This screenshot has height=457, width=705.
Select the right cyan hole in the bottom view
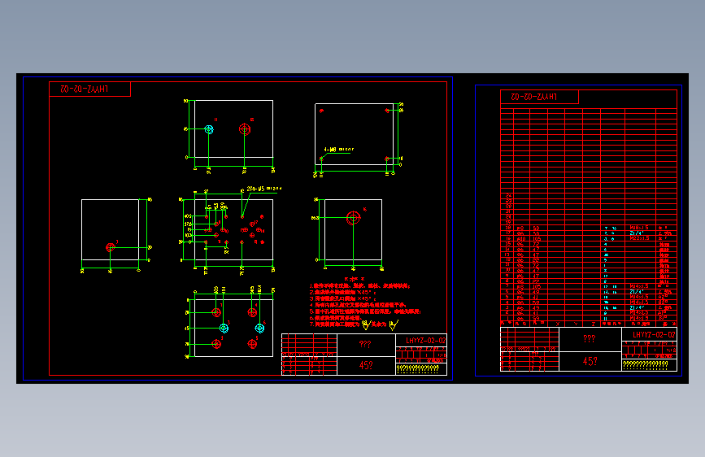pos(259,328)
